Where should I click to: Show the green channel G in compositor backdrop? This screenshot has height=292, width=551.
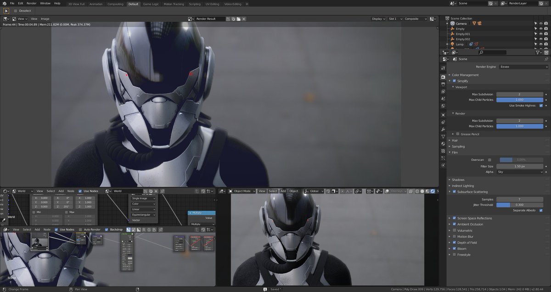tap(148, 229)
